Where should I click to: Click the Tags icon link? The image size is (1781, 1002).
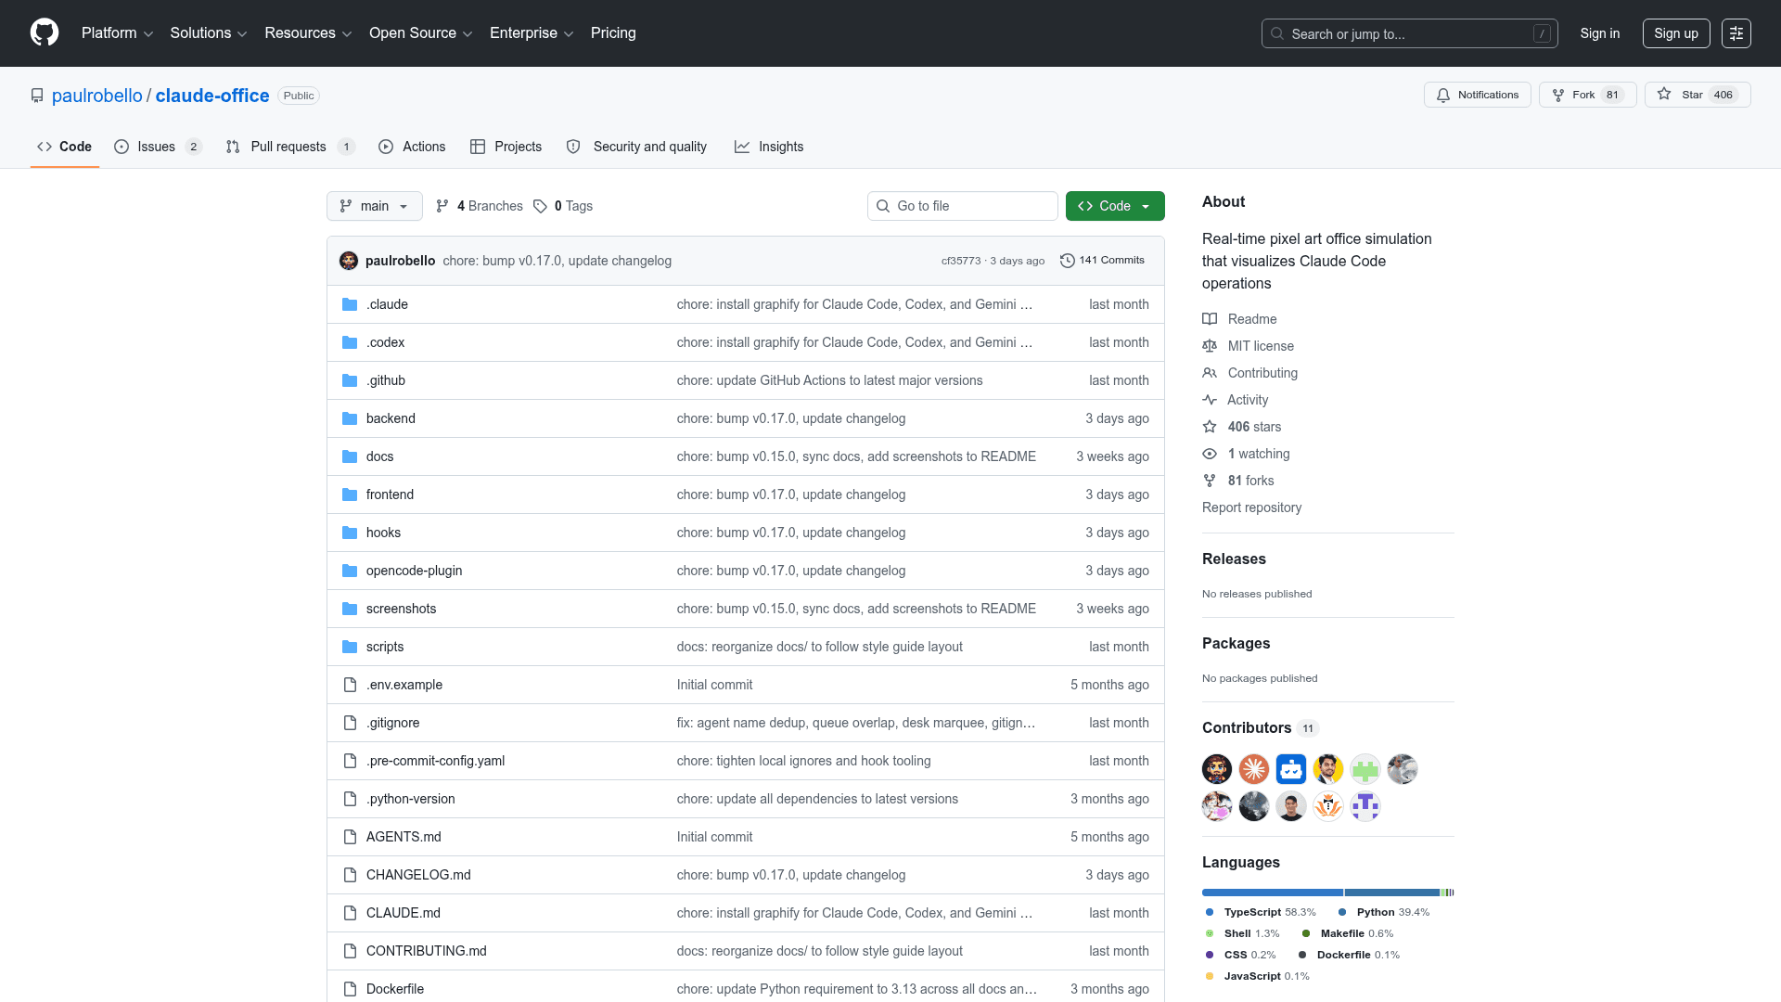540,206
